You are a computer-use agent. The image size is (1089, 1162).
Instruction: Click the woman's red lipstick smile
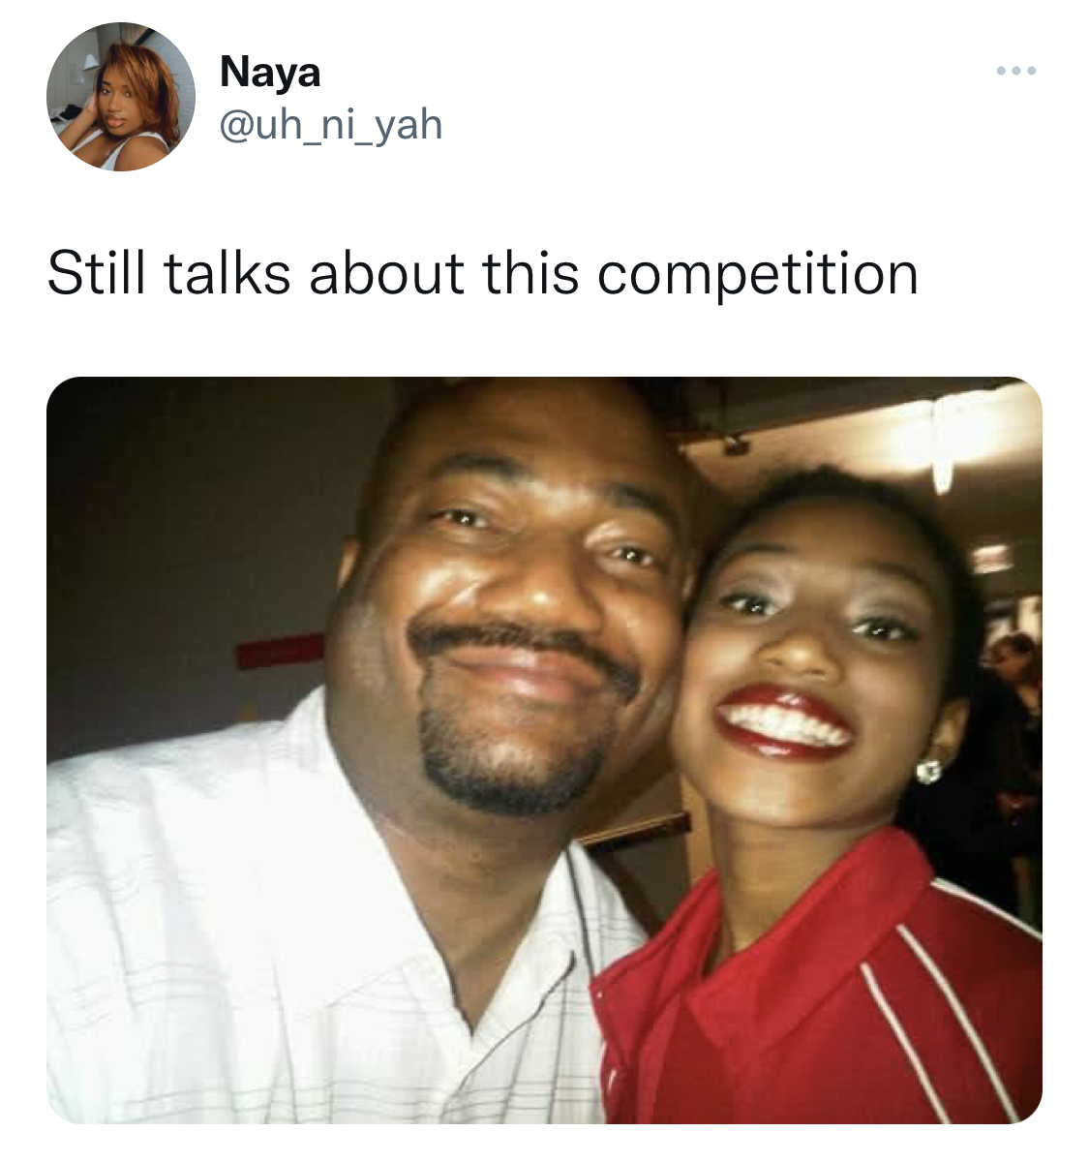coord(782,721)
